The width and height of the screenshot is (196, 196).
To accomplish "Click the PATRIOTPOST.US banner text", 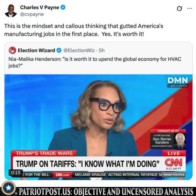I will [106, 192].
